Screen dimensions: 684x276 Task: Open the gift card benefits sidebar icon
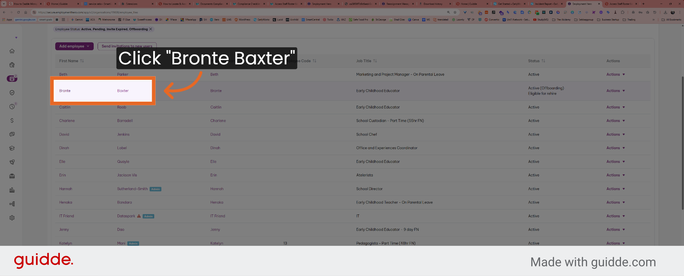12,176
